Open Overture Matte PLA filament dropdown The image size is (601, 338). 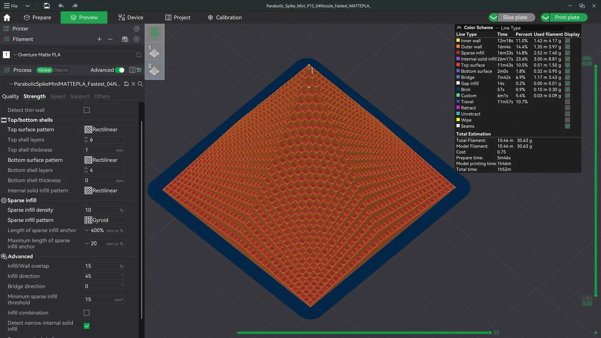click(73, 55)
